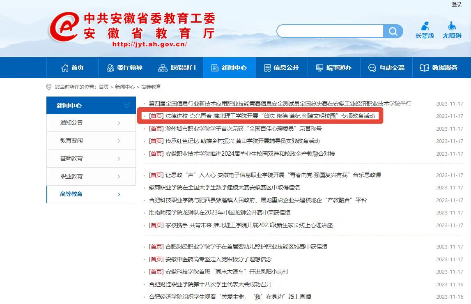Image resolution: width=471 pixels, height=304 pixels.
Task: Click the magnifier search button
Action: point(393,32)
